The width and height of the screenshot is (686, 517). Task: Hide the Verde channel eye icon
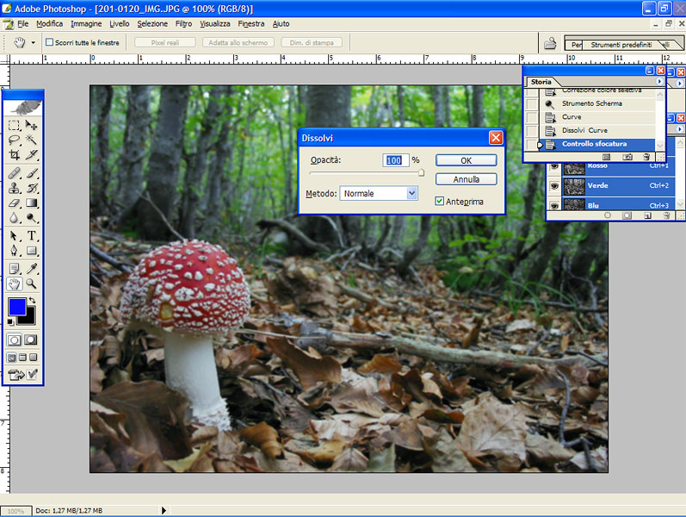(554, 185)
